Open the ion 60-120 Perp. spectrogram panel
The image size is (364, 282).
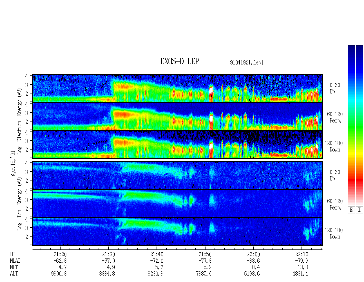[177, 203]
